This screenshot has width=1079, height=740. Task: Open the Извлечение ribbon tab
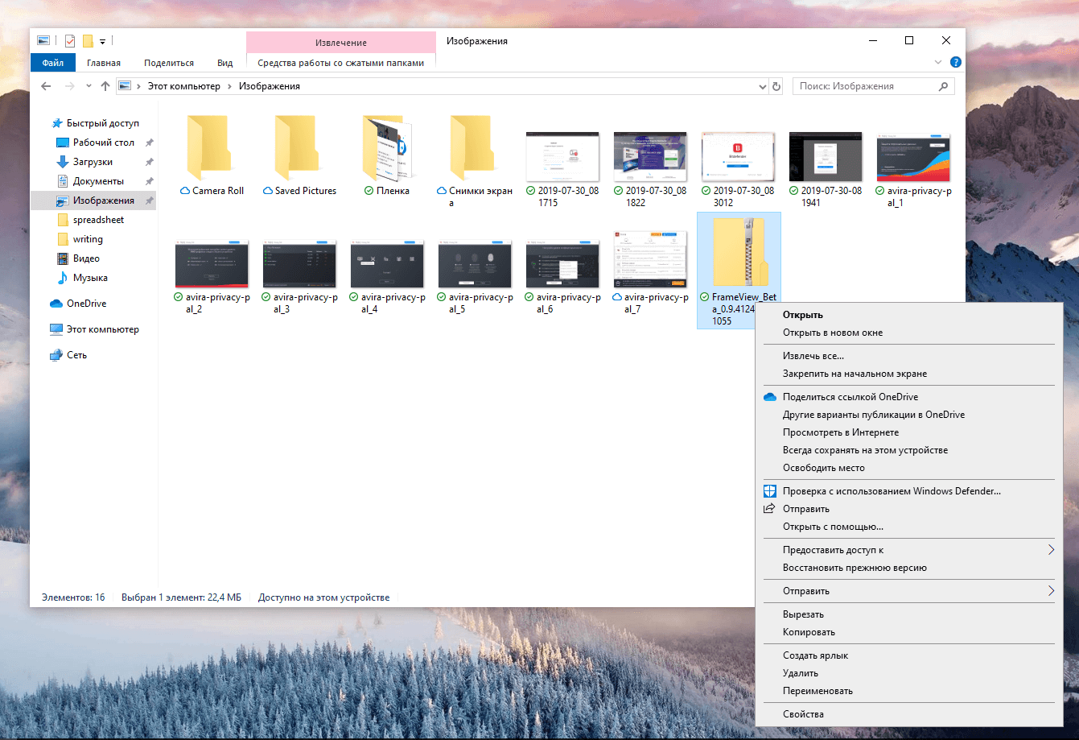pos(340,42)
